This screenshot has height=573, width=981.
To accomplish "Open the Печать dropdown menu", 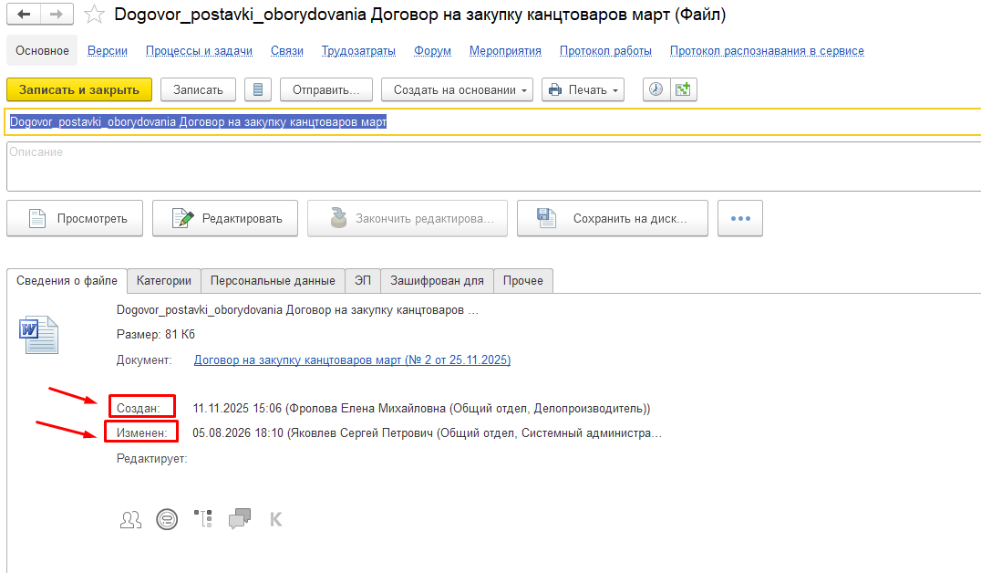I will click(583, 89).
